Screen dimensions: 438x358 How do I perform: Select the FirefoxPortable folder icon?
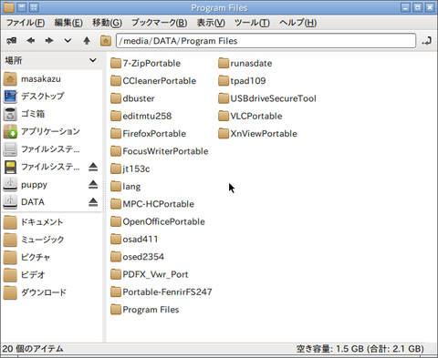[x=116, y=134]
